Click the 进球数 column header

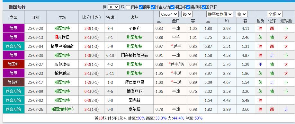click(286, 21)
